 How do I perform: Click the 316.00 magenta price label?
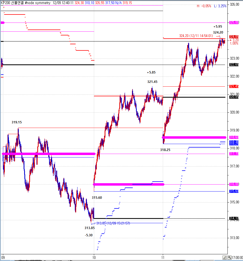click(234, 184)
